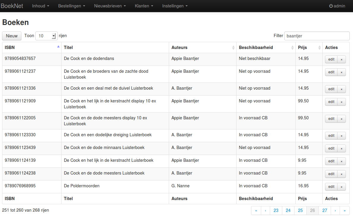Jump to last page of results
This screenshot has height=217, width=353.
tap(344, 210)
